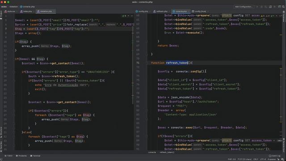The height and width of the screenshot is (161, 286).
Task: Click the 4 spaces indent setting
Action: (x=272, y=159)
